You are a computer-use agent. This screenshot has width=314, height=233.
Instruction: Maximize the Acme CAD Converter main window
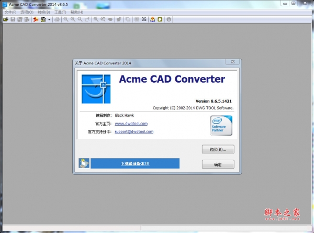[x=294, y=3]
